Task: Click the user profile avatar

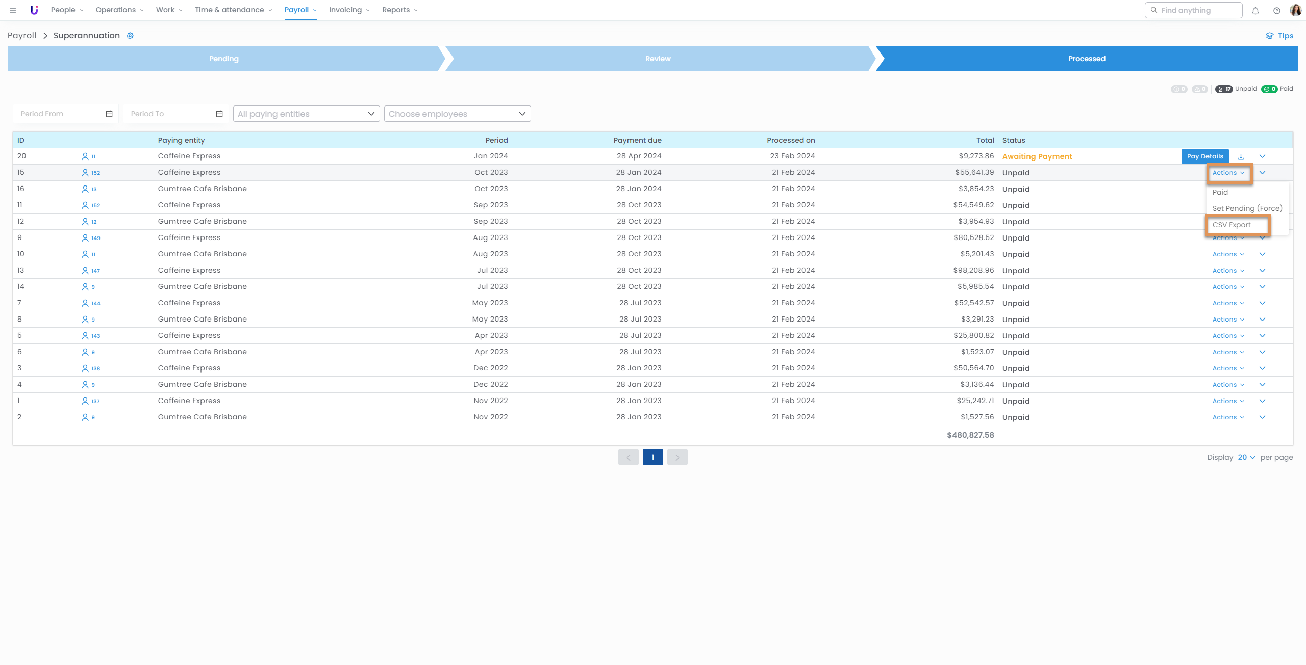Action: (1295, 10)
